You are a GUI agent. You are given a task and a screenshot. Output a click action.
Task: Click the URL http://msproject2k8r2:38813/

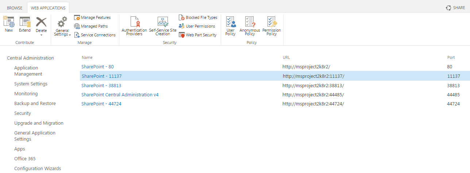click(x=313, y=85)
